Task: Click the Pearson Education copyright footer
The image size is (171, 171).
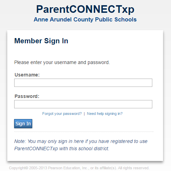Action: [x=79, y=168]
